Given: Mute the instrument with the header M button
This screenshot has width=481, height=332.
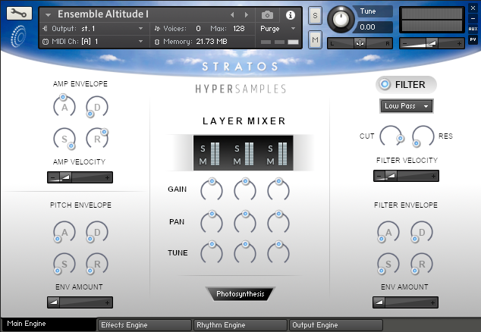Looking at the screenshot, I should pos(315,40).
